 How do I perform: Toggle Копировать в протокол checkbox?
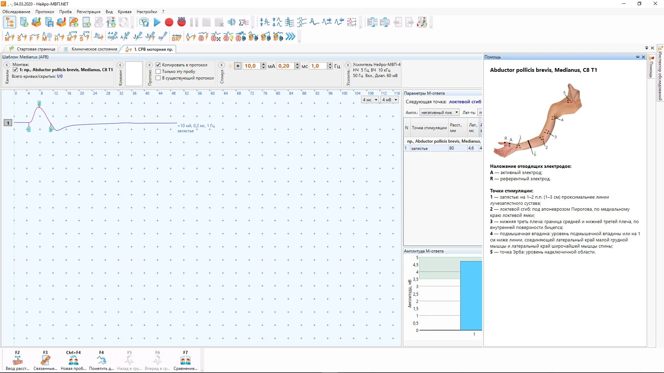click(x=158, y=65)
